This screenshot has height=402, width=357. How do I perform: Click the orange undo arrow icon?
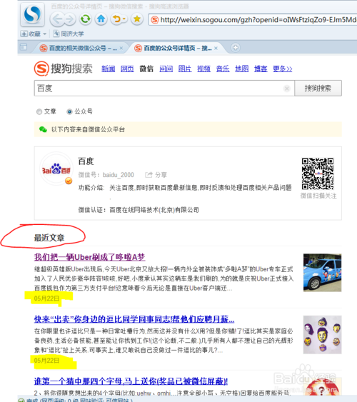point(116,19)
